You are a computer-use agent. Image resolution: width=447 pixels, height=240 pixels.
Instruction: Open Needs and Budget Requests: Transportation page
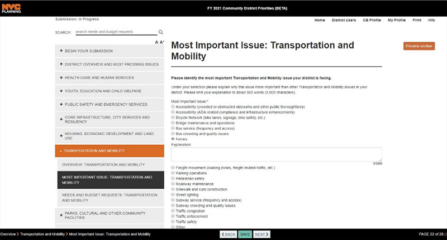[110, 197]
